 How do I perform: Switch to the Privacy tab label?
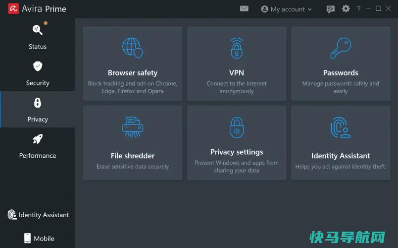[38, 120]
